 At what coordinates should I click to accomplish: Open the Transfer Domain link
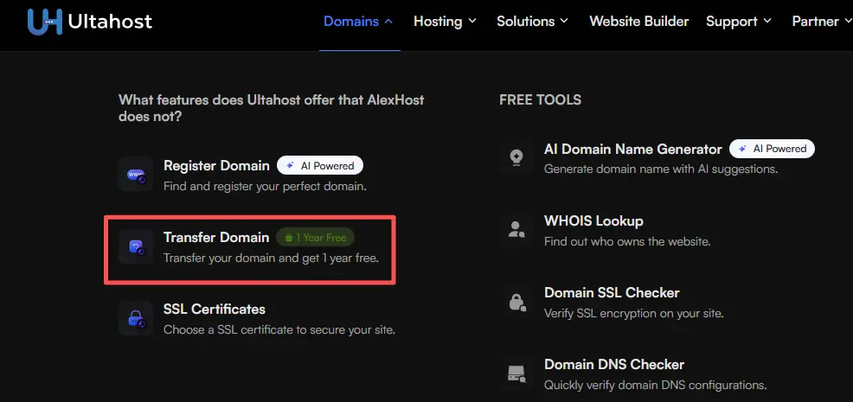tap(216, 237)
